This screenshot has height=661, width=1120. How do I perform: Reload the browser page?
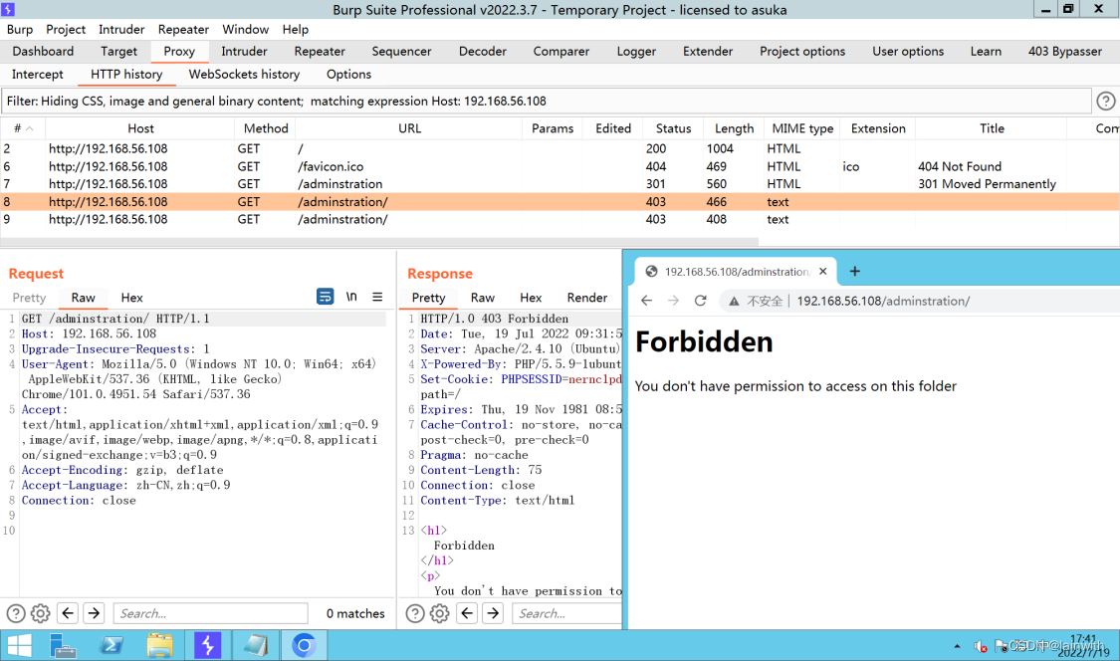pyautogui.click(x=700, y=301)
